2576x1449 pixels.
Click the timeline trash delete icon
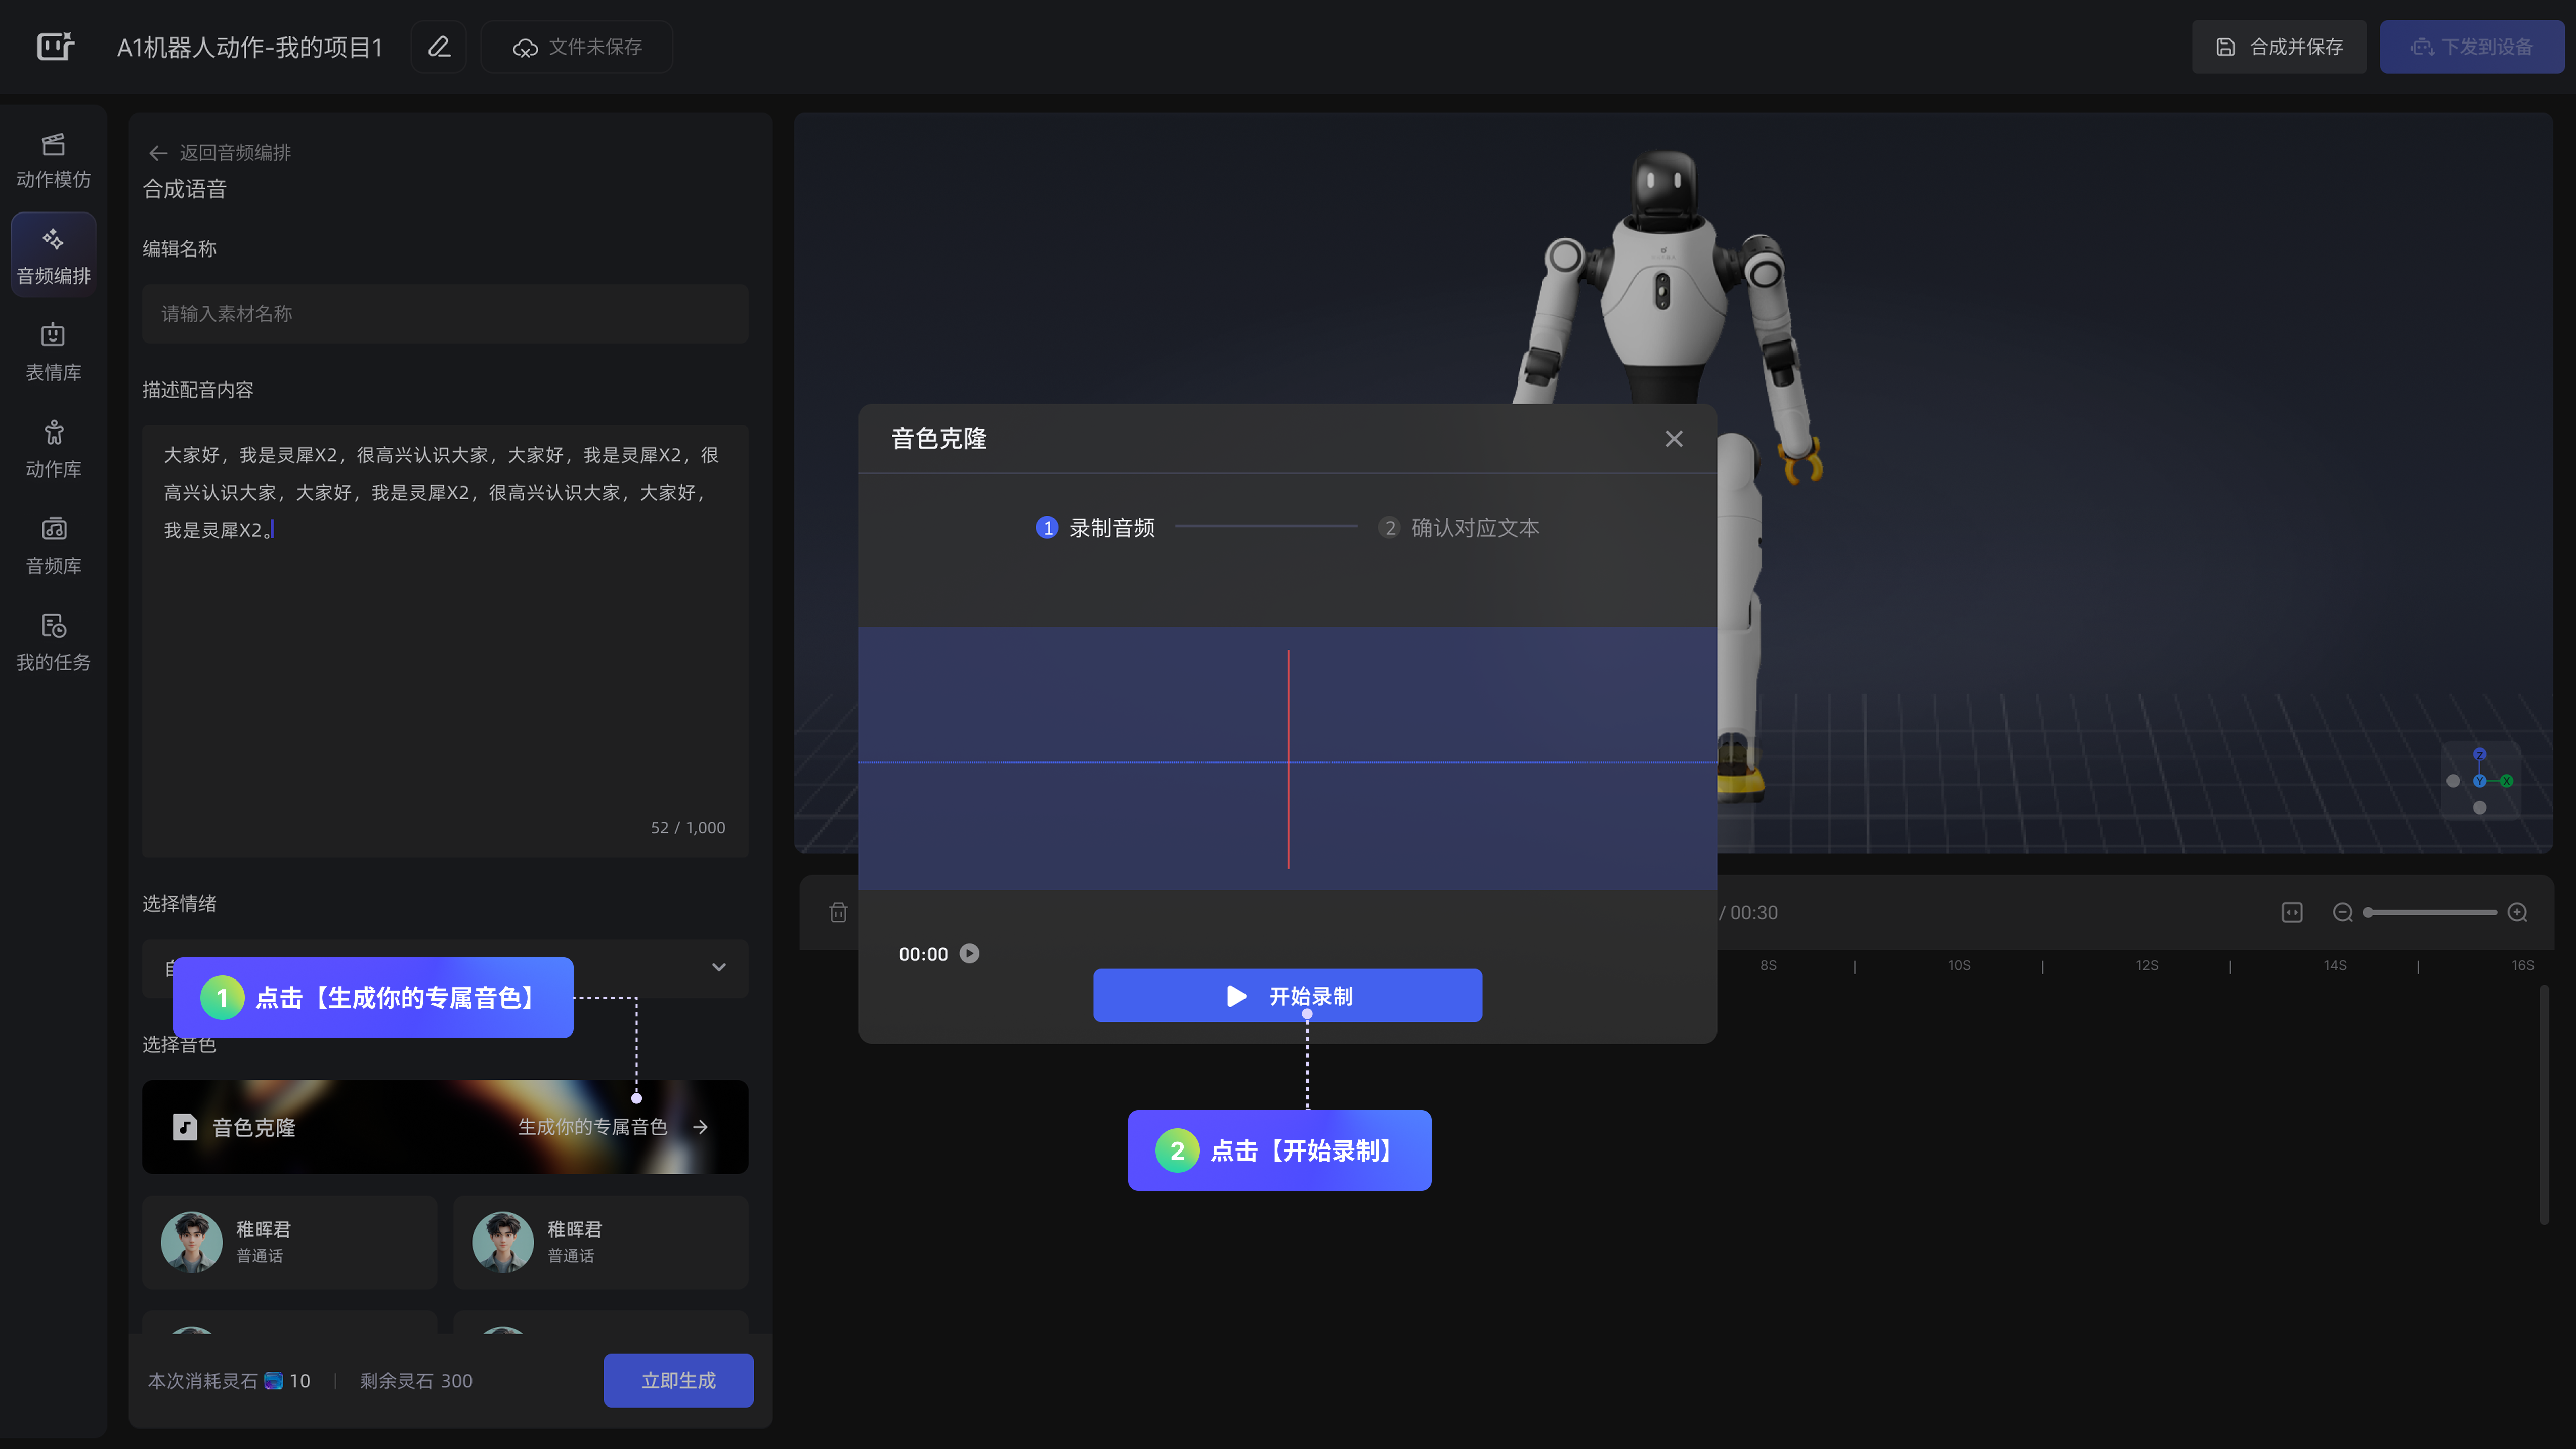pyautogui.click(x=838, y=912)
